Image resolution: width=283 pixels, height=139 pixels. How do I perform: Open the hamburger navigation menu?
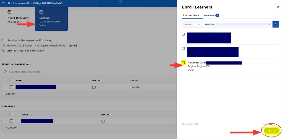(4, 4)
